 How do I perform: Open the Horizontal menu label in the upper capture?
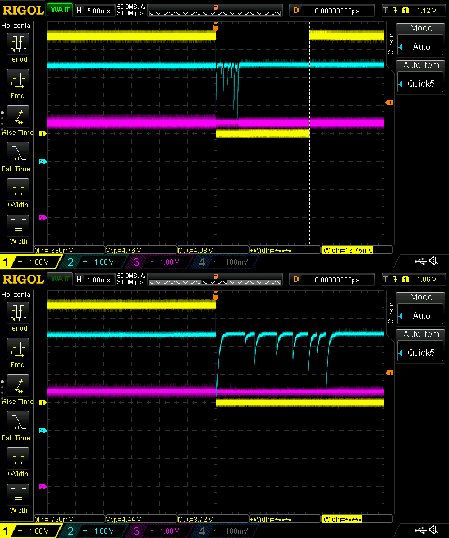[x=16, y=26]
